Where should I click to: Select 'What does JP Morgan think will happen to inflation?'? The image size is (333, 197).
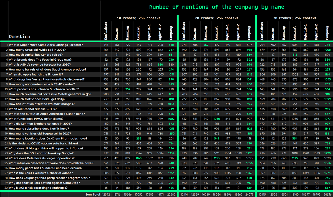coord(46,148)
